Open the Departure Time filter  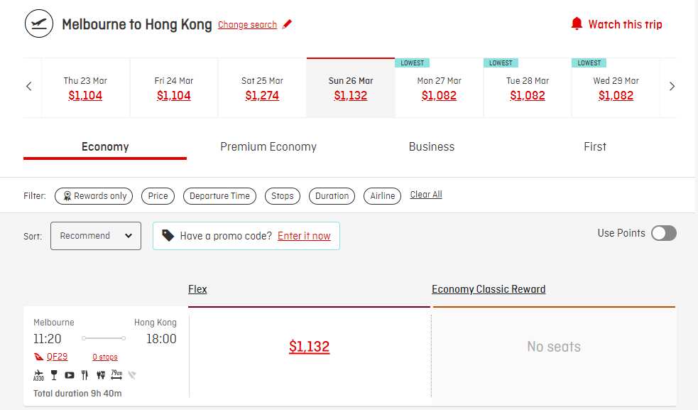point(220,196)
